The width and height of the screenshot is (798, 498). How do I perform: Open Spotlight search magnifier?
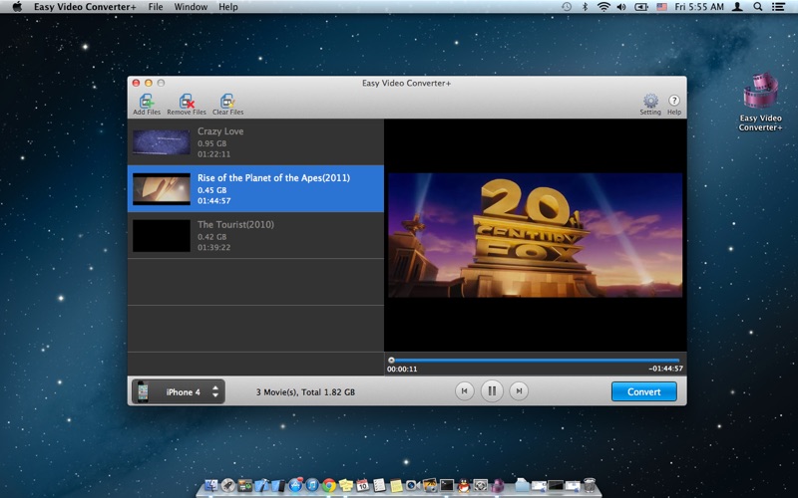[x=758, y=7]
